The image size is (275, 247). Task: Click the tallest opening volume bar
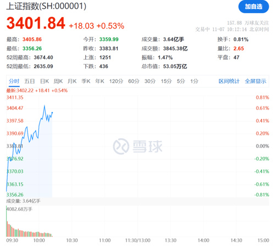coord(7,221)
